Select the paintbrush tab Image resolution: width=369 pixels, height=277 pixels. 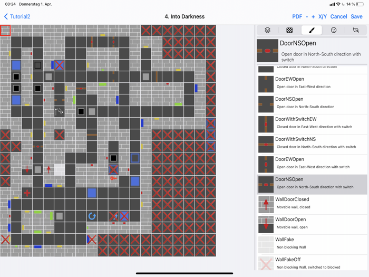coord(312,30)
